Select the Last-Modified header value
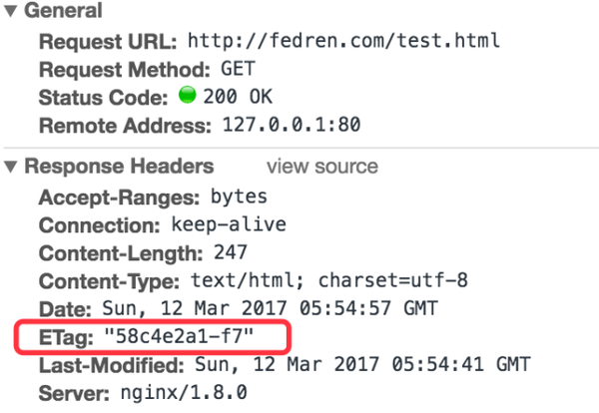This screenshot has height=413, width=599. (363, 364)
